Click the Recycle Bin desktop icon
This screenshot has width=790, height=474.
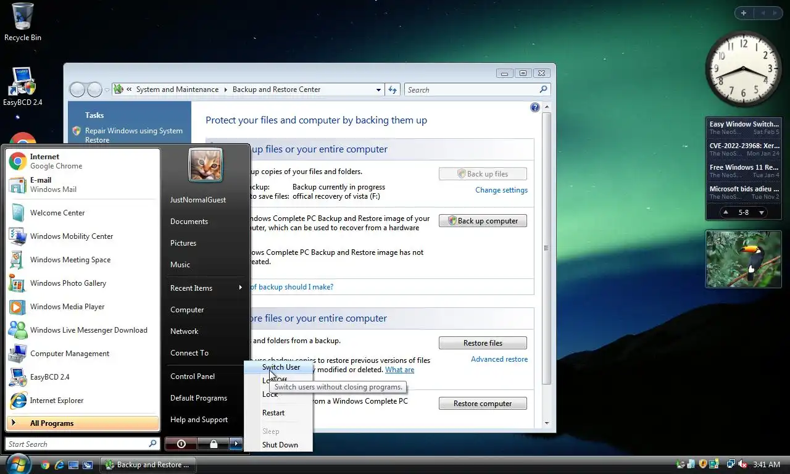23,22
